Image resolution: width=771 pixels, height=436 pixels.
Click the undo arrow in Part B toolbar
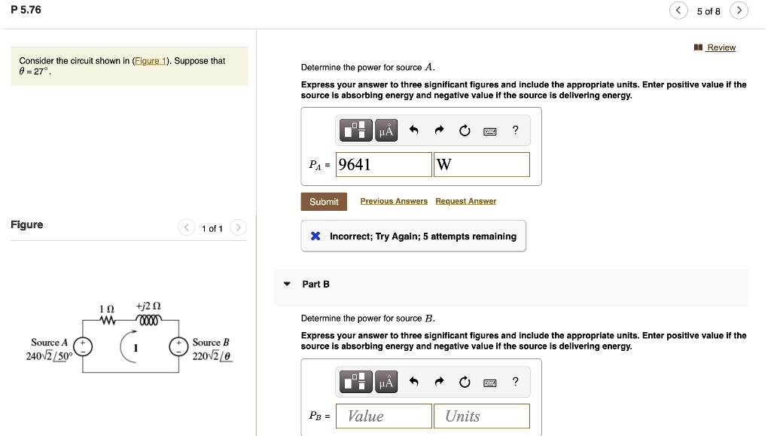pyautogui.click(x=413, y=382)
